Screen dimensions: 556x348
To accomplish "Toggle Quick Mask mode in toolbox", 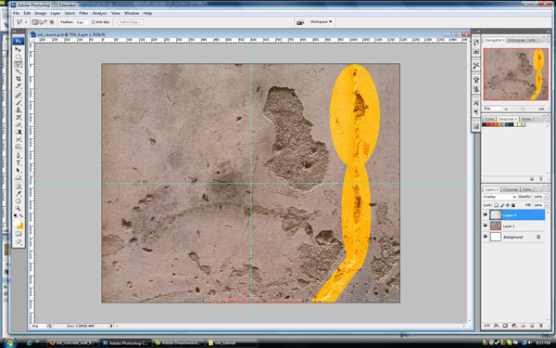I will click(19, 234).
